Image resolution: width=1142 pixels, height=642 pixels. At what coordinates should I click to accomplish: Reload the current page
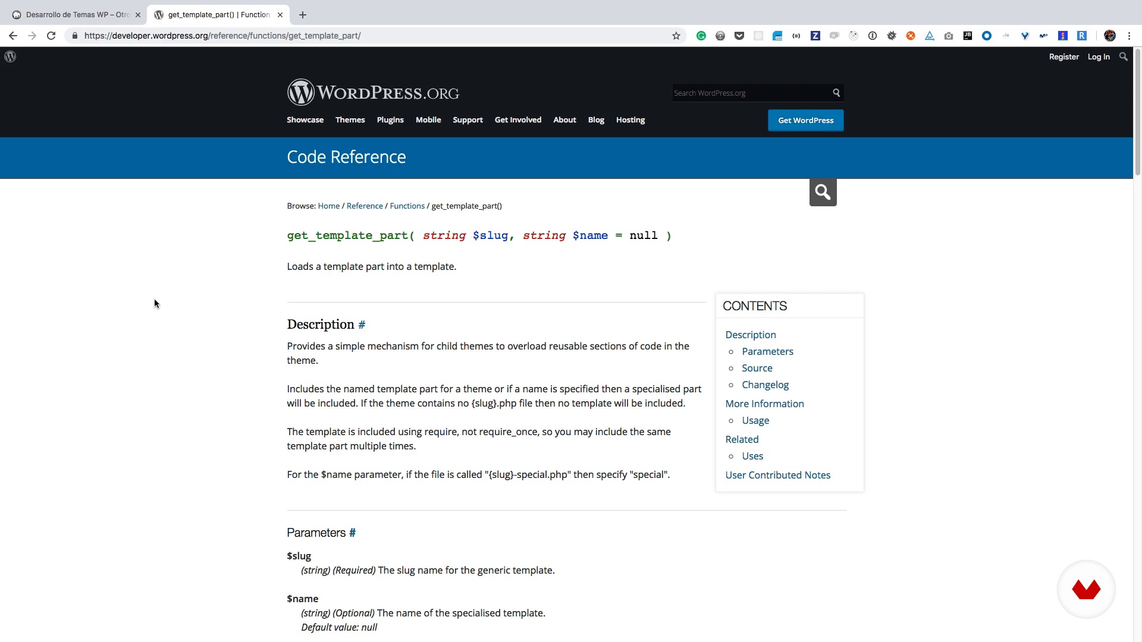[51, 36]
